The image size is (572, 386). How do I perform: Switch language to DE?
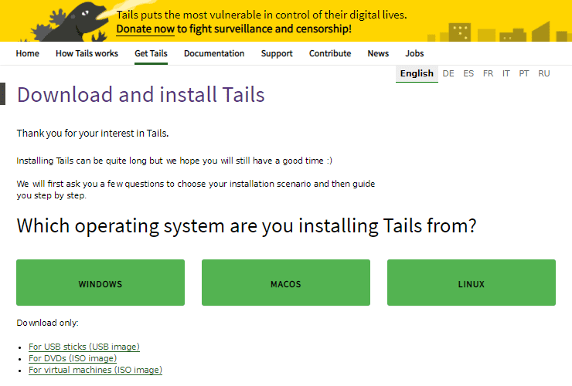pyautogui.click(x=448, y=73)
